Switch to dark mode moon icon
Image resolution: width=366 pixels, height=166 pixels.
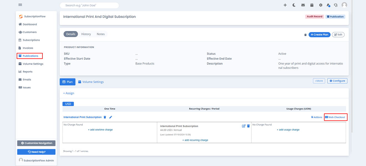pyautogui.click(x=294, y=5)
